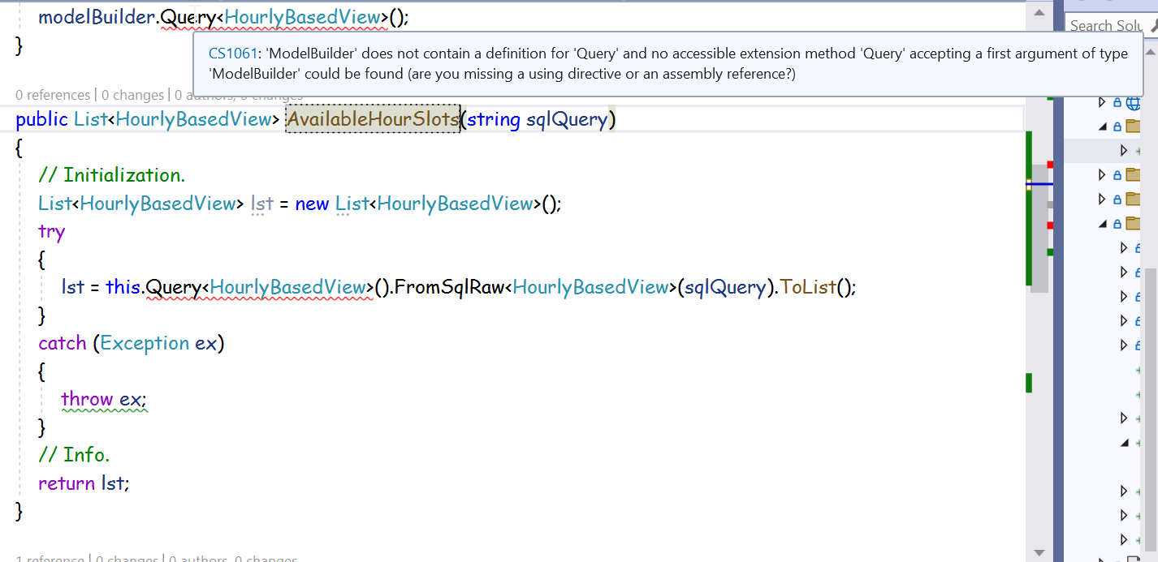Click 'Query' in the modelBuilder line

[188, 17]
